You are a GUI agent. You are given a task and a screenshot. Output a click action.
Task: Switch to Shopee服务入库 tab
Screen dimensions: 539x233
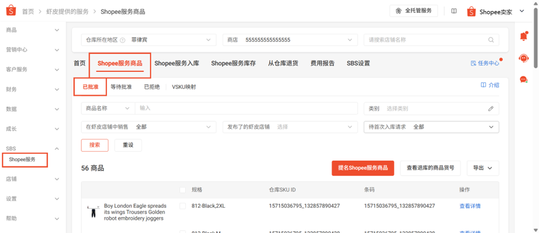coord(177,63)
